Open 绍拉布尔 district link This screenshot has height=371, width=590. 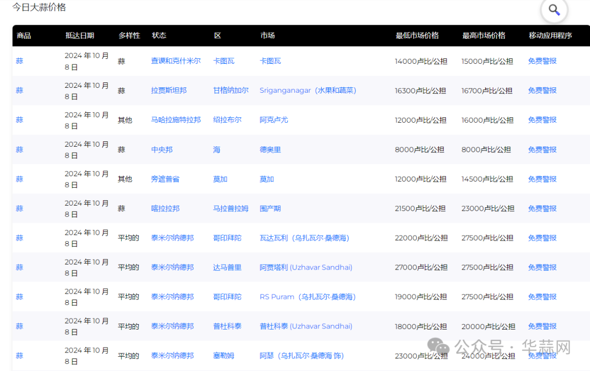[x=227, y=120]
